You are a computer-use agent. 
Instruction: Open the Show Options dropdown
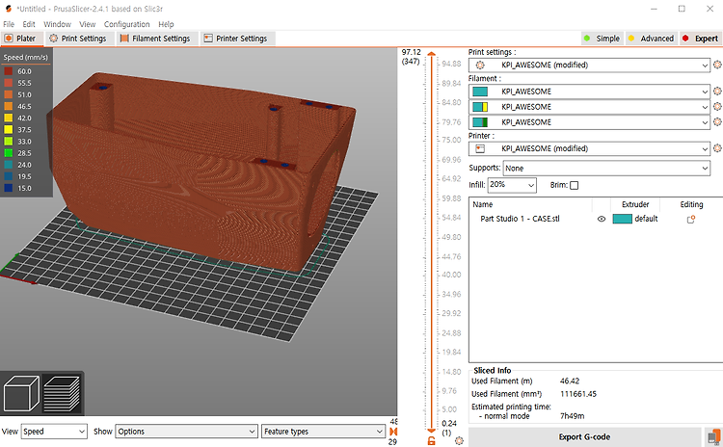coord(186,432)
